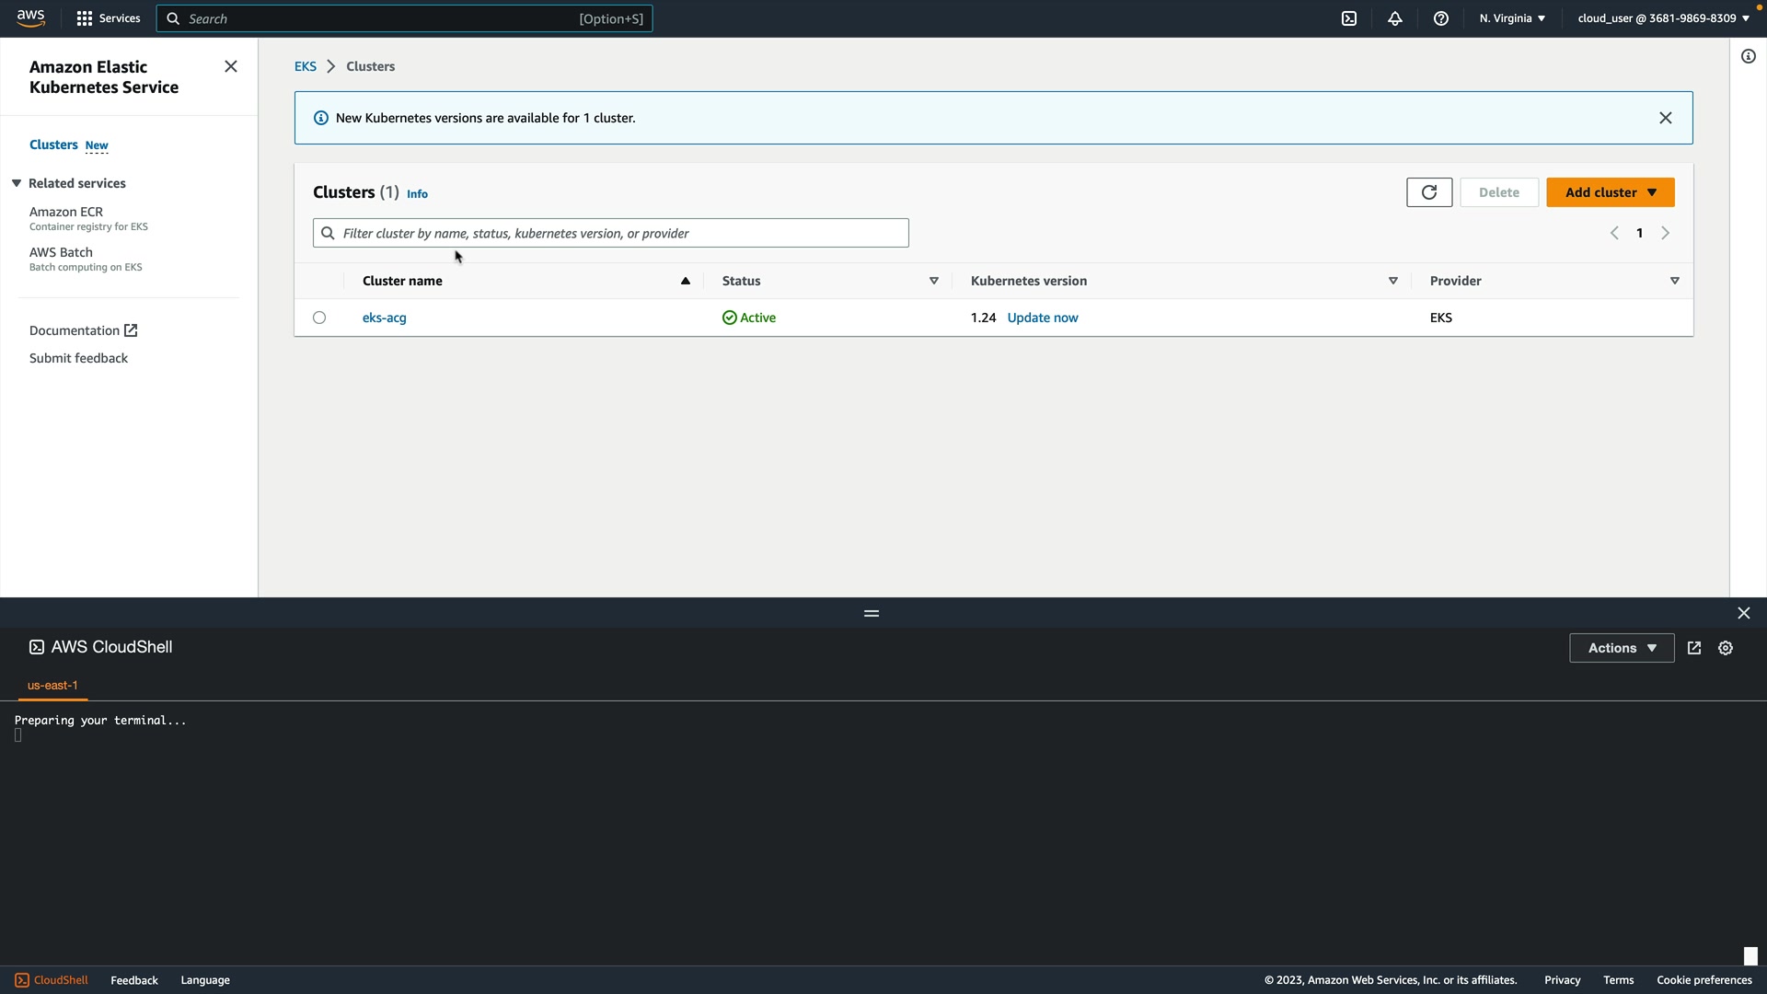The width and height of the screenshot is (1767, 994).
Task: Refresh the clusters list
Action: tap(1429, 192)
